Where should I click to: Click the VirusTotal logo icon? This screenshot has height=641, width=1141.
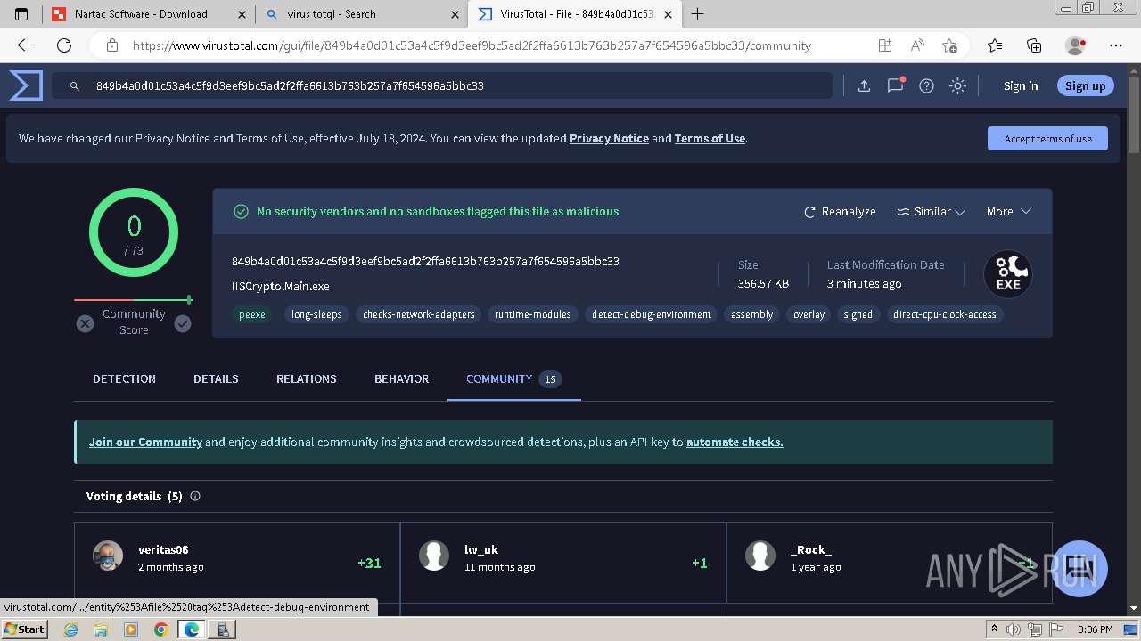coord(26,85)
